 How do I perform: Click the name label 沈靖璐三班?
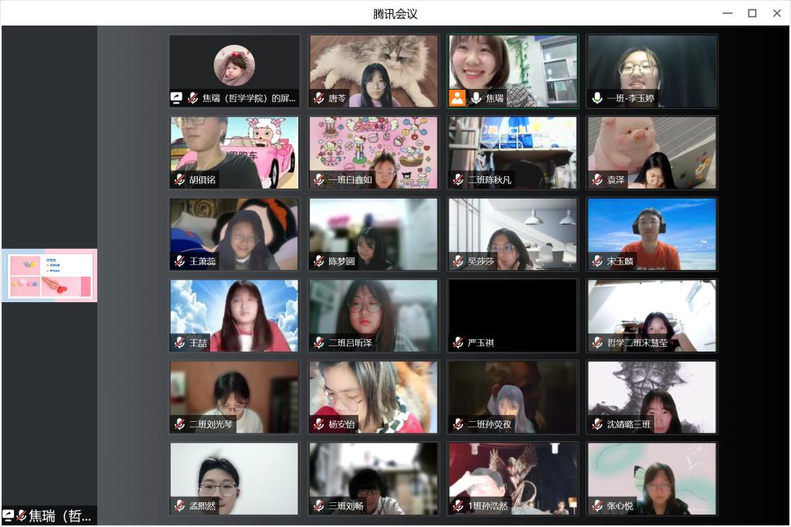(x=629, y=424)
